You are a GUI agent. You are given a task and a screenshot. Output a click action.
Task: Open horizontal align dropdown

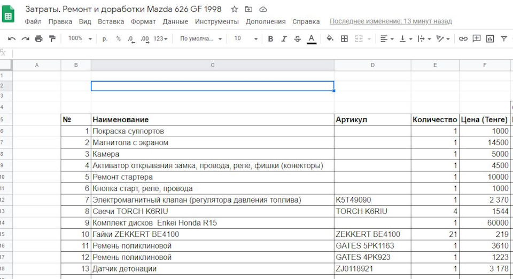pyautogui.click(x=387, y=39)
